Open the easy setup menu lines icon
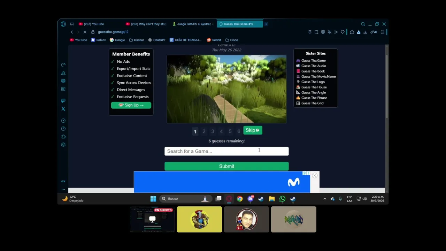This screenshot has height=251, width=446. tap(383, 32)
